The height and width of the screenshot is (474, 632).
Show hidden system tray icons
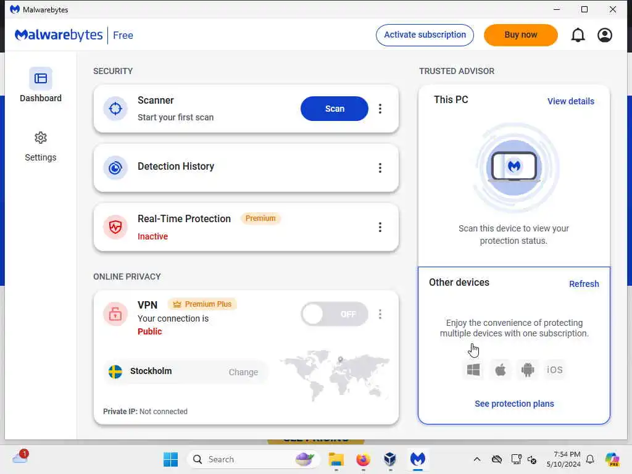(477, 459)
